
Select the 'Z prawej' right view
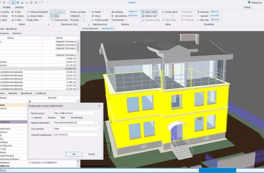point(17,16)
